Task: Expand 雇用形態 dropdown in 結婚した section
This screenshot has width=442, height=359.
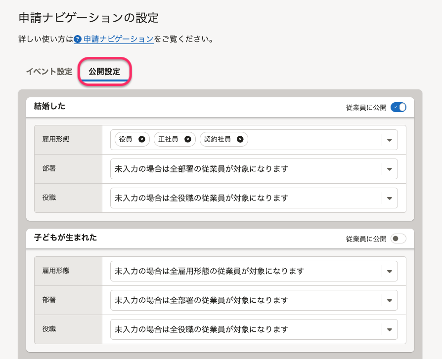Action: 390,140
